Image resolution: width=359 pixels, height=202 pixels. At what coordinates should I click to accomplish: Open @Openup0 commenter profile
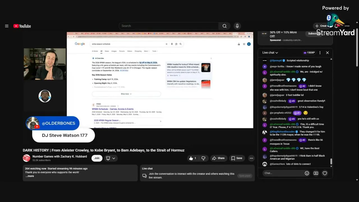pyautogui.click(x=276, y=61)
